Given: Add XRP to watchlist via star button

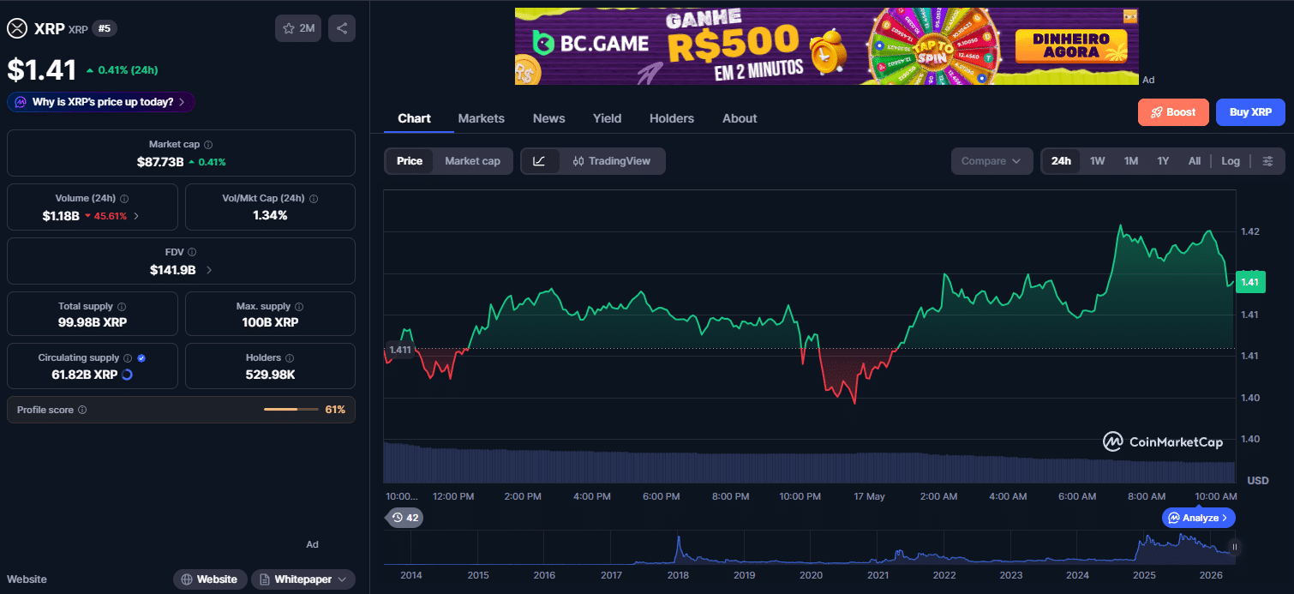Looking at the screenshot, I should tap(297, 28).
